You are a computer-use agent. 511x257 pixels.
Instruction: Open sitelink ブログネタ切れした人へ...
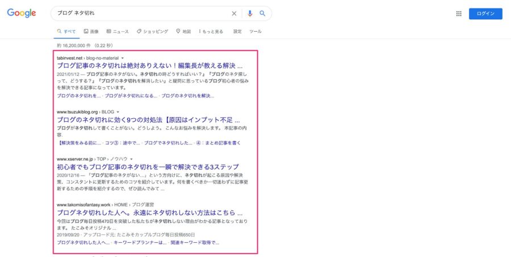point(83,243)
